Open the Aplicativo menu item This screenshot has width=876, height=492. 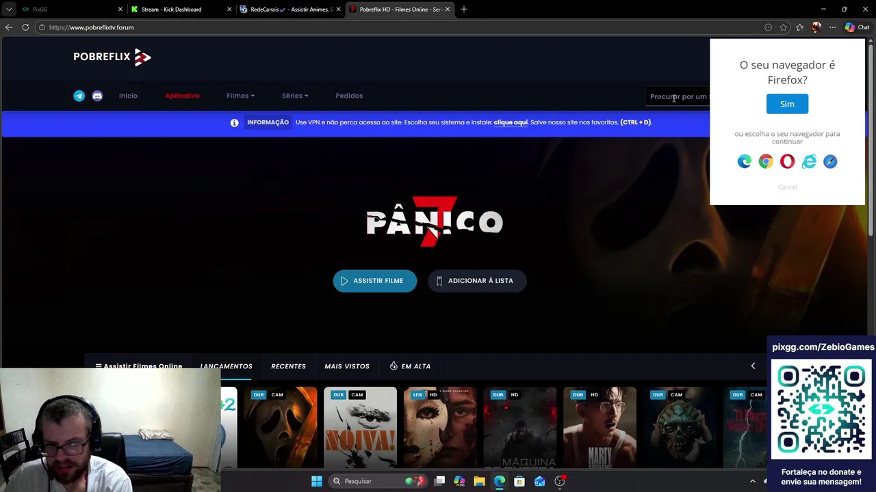182,96
